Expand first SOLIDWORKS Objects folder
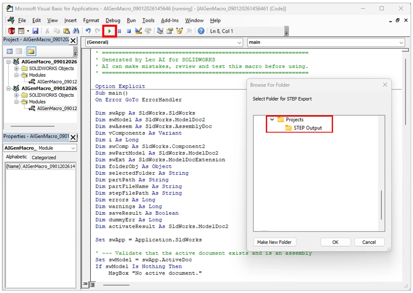The width and height of the screenshot is (413, 293). point(16,68)
